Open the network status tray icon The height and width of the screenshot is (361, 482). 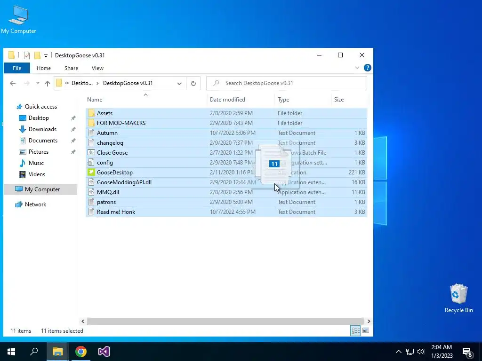coord(410,352)
